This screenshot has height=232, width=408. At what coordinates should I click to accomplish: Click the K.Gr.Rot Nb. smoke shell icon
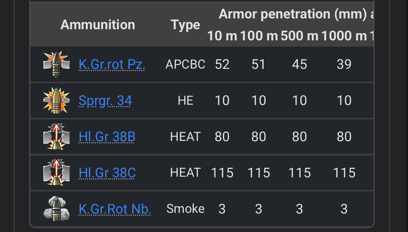tap(56, 209)
